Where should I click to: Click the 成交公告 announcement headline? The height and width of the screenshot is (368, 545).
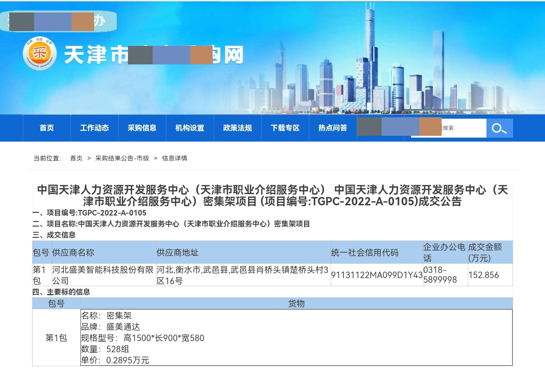[x=272, y=196]
